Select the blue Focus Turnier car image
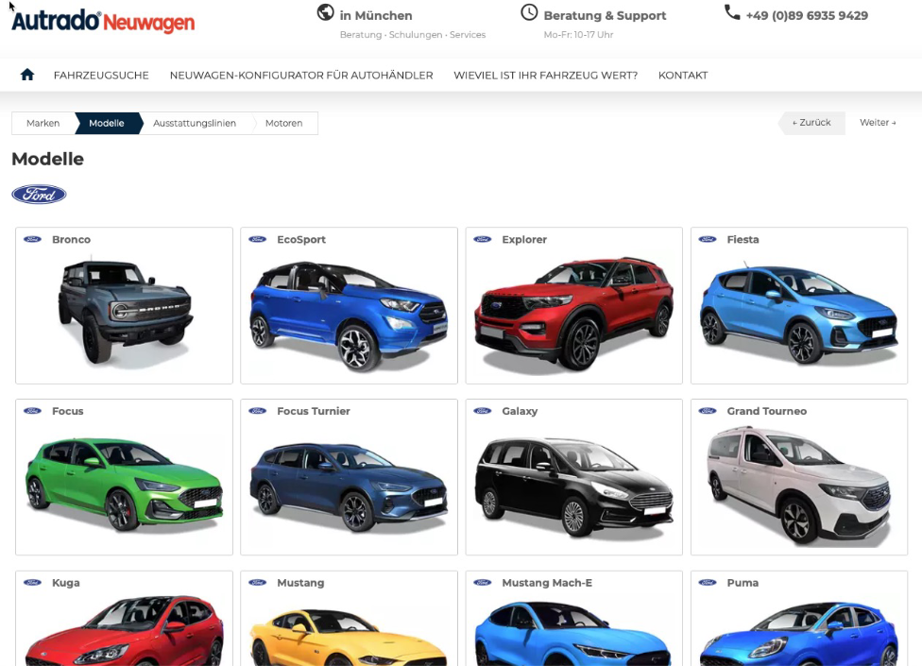The image size is (922, 666). (x=349, y=487)
